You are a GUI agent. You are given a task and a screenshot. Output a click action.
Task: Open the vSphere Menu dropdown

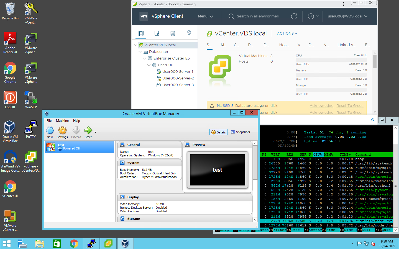[x=205, y=16]
